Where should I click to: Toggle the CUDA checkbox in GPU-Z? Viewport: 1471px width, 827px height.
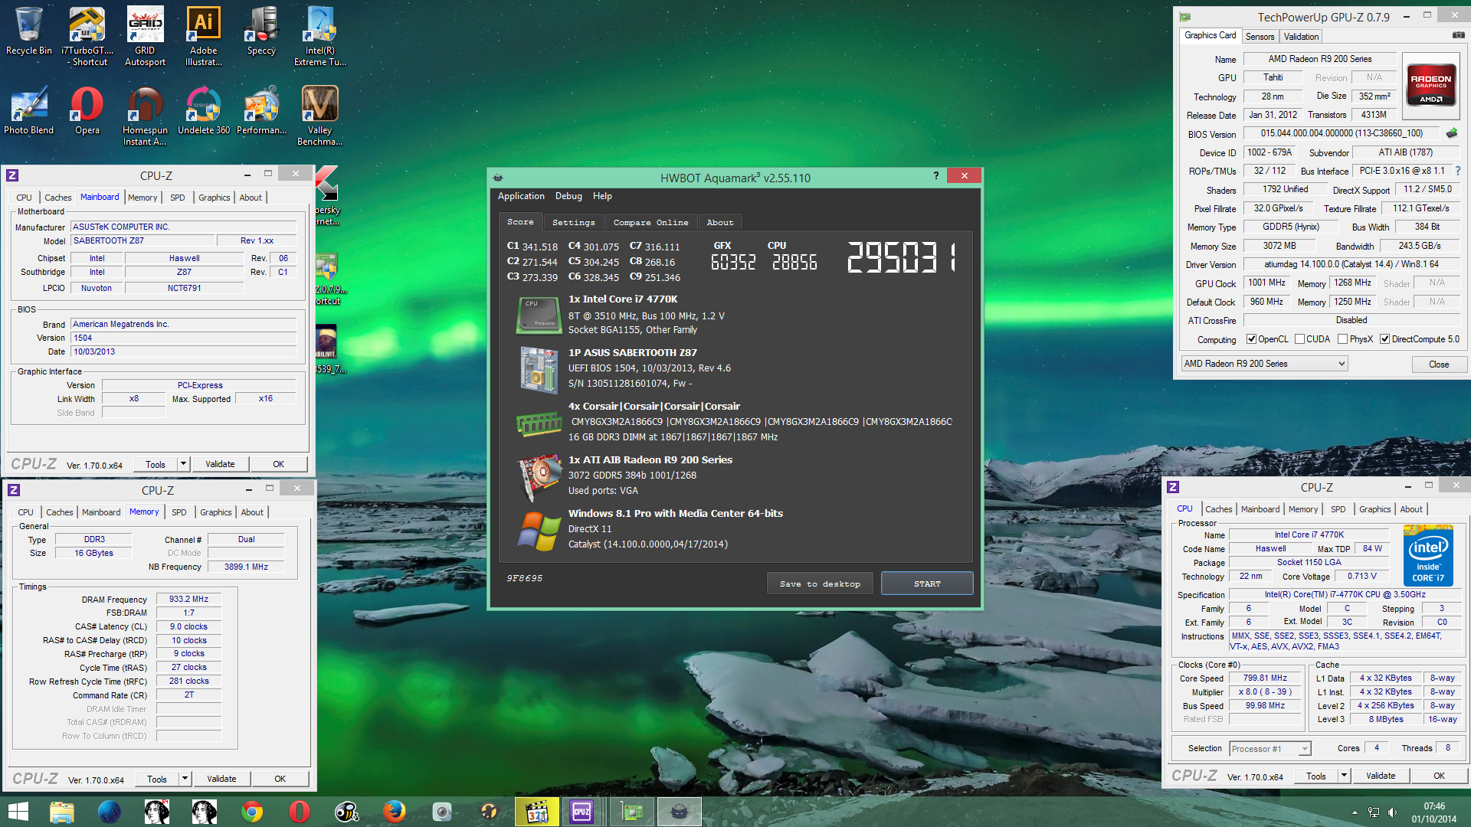[x=1299, y=339]
